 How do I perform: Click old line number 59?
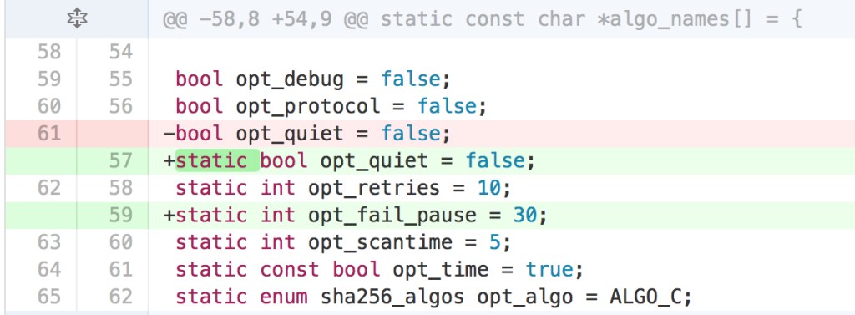coord(49,79)
